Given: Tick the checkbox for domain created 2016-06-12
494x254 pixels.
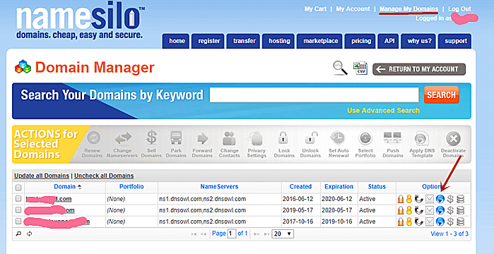Looking at the screenshot, I should 18,198.
